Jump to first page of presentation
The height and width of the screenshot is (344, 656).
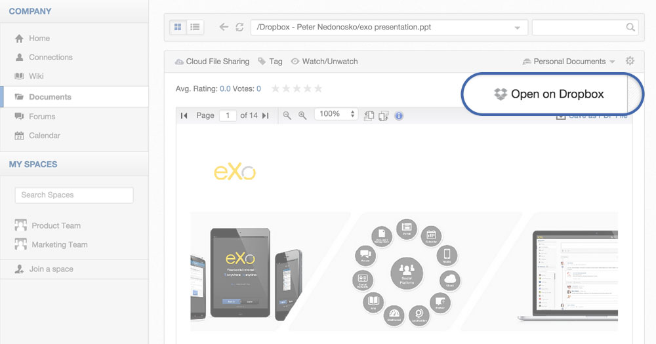184,116
